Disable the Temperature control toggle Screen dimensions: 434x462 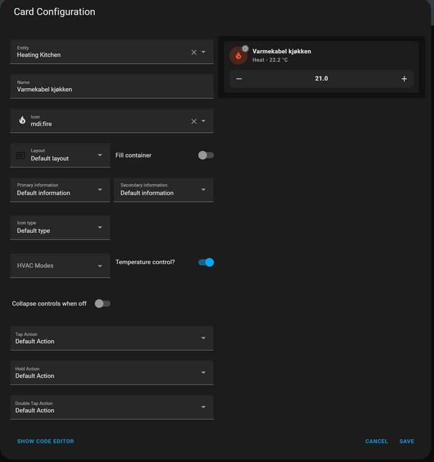tap(206, 262)
